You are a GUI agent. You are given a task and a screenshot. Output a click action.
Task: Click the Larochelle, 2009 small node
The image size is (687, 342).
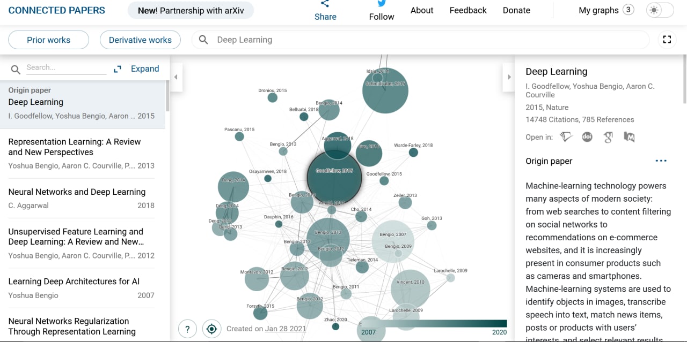pos(451,277)
